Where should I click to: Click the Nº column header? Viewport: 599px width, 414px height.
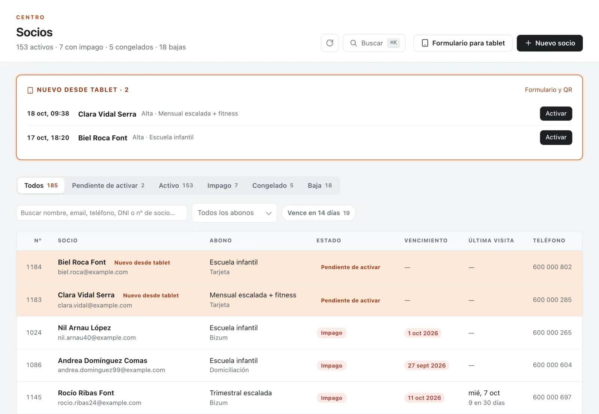click(38, 241)
